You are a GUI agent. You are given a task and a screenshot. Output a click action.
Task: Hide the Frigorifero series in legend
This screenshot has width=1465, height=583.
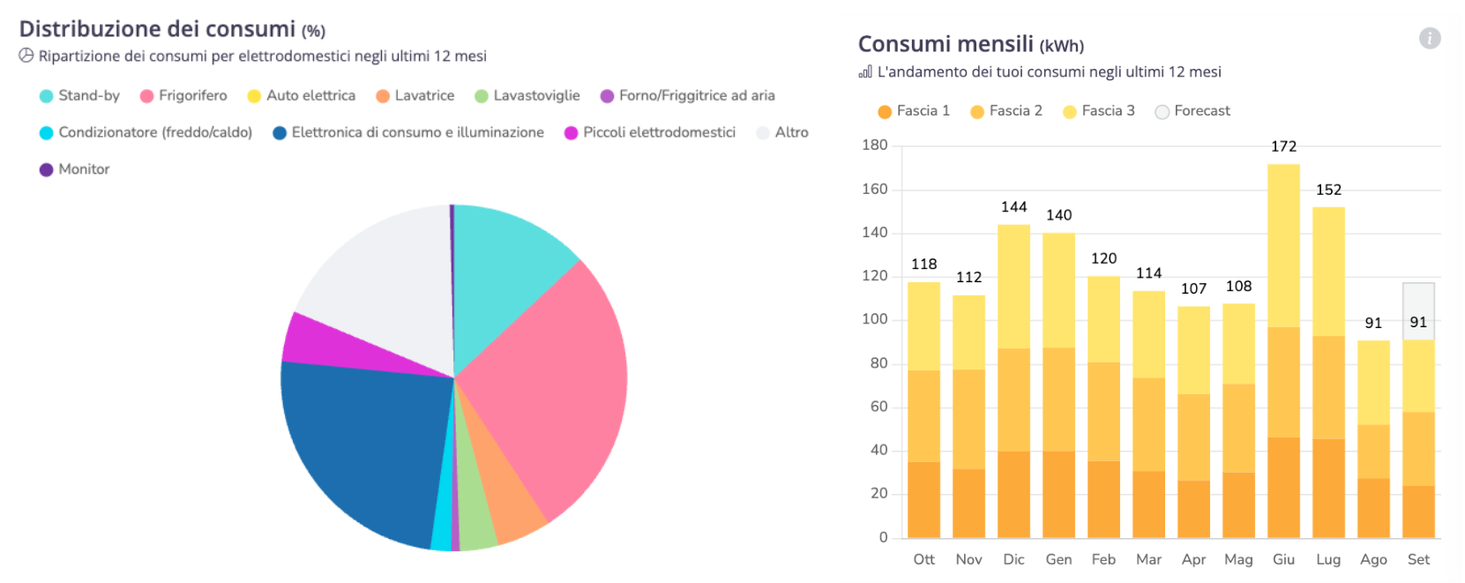pyautogui.click(x=183, y=95)
